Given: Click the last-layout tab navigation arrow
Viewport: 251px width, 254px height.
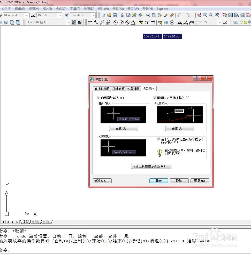Looking at the screenshot, I should 17,222.
